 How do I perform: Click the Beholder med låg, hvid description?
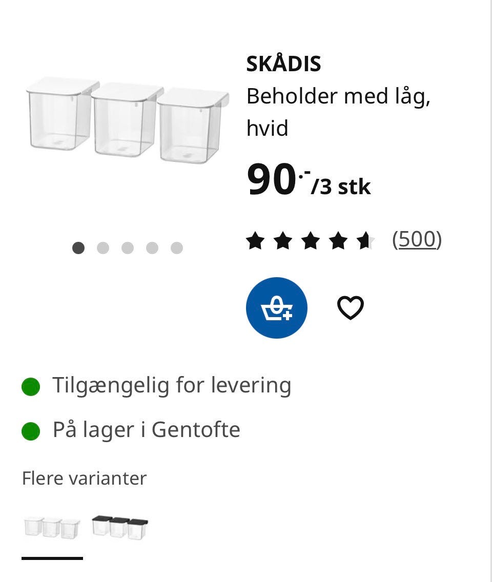338,112
